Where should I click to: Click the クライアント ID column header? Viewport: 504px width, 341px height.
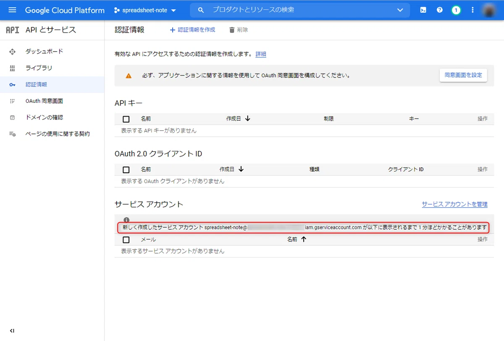point(406,170)
